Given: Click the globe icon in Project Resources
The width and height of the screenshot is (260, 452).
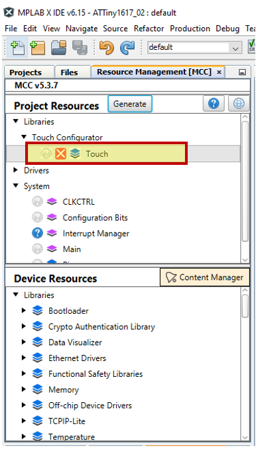Looking at the screenshot, I should coord(239,103).
